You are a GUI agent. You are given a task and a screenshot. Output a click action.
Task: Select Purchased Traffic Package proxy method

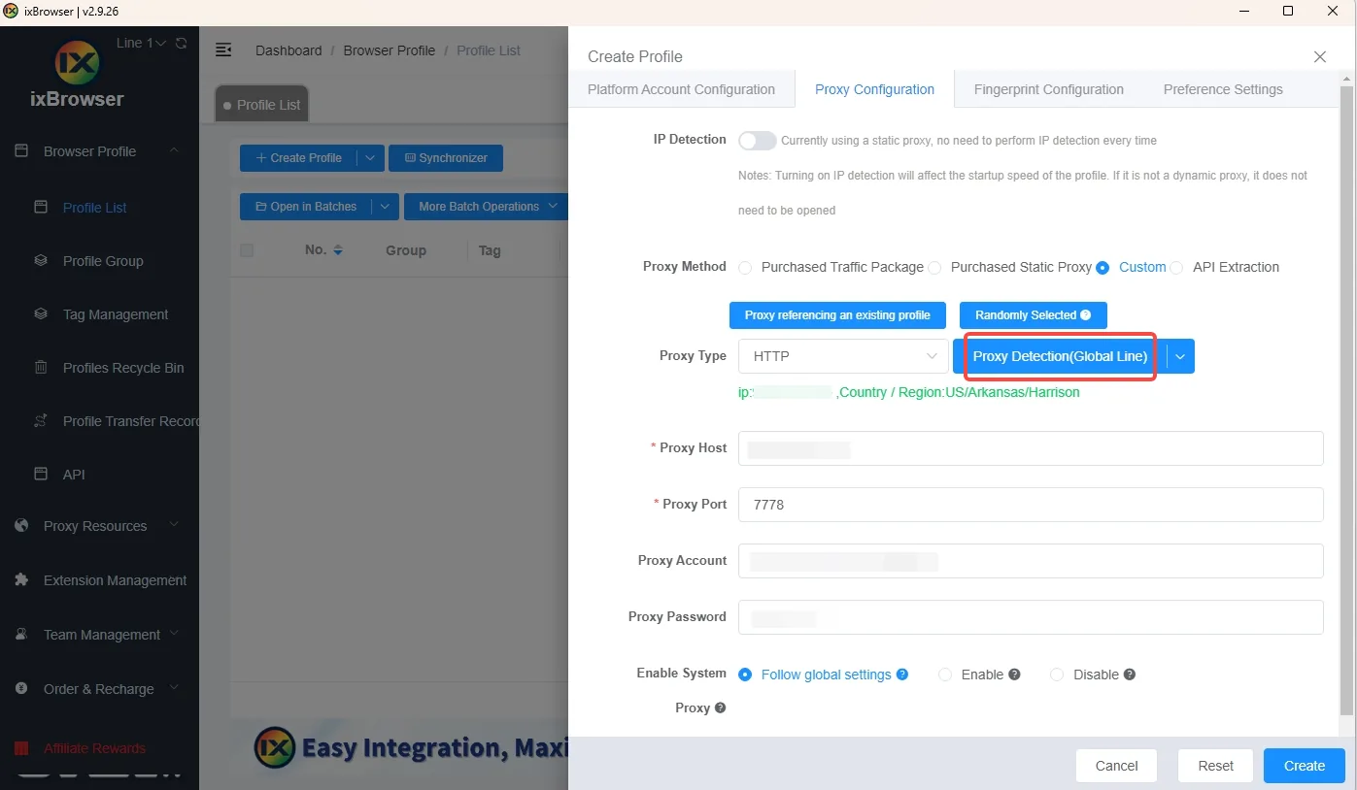pyautogui.click(x=745, y=268)
